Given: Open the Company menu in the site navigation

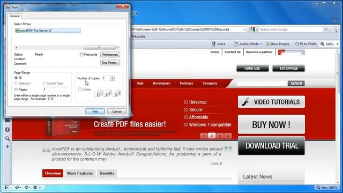Looking at the screenshot, I should (x=210, y=84).
